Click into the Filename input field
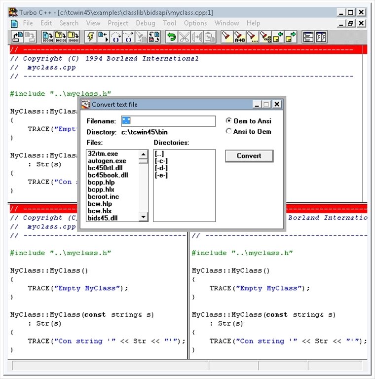The height and width of the screenshot is (379, 375). click(168, 121)
